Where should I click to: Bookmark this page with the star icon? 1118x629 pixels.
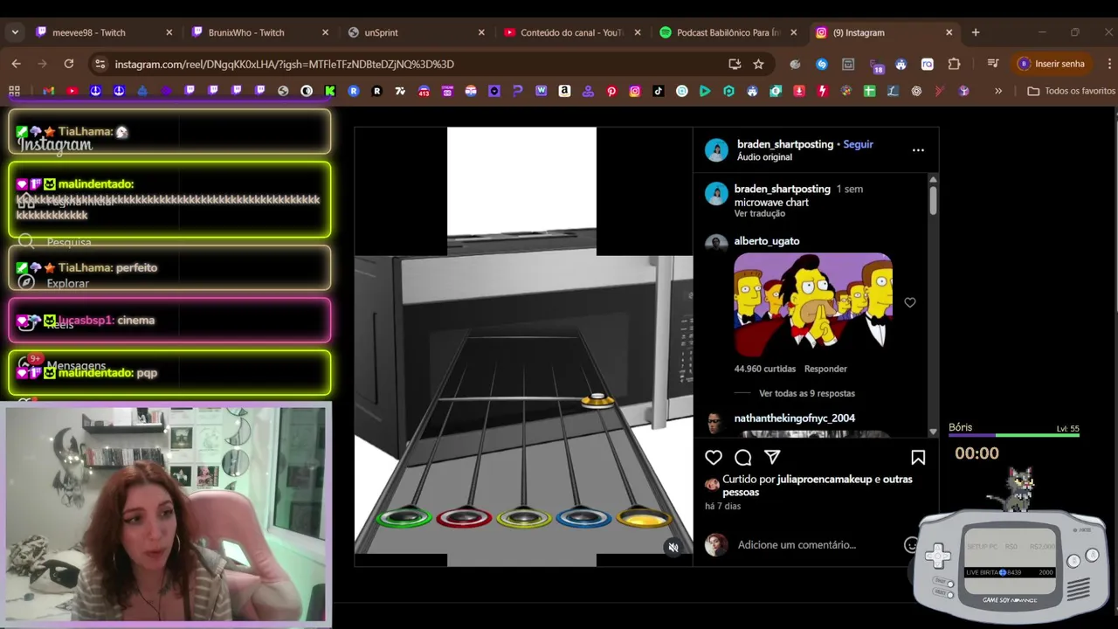coord(758,64)
